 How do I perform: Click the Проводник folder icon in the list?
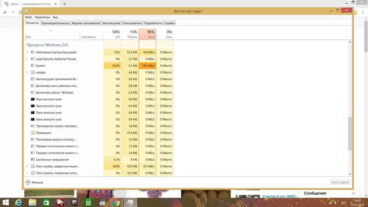coord(33,133)
